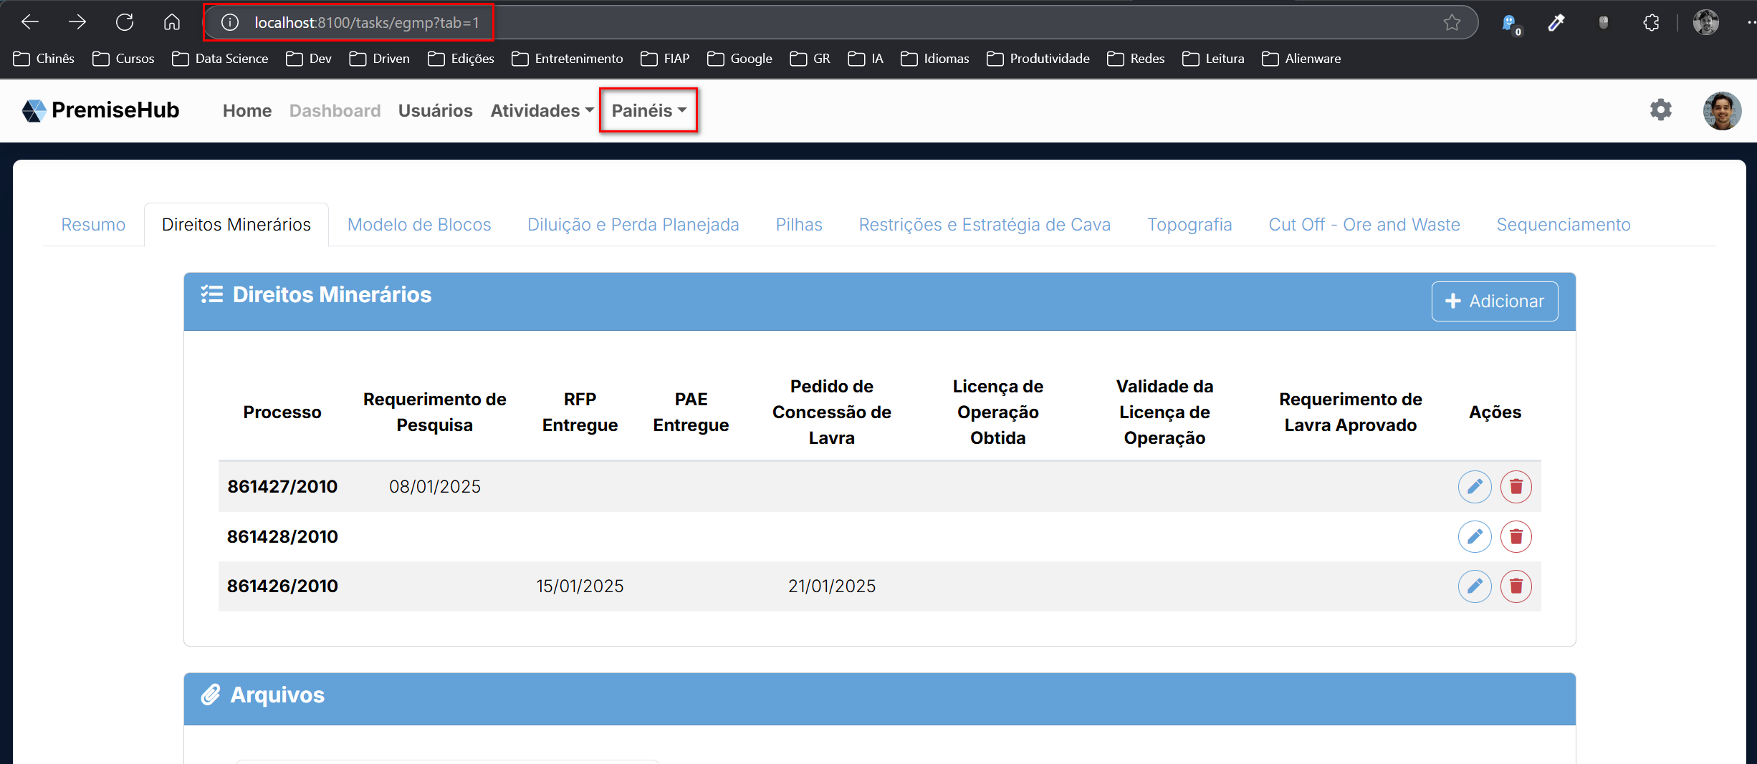The image size is (1757, 764).
Task: Click date 15/01/2025 under RFP Entregue
Action: click(x=580, y=586)
